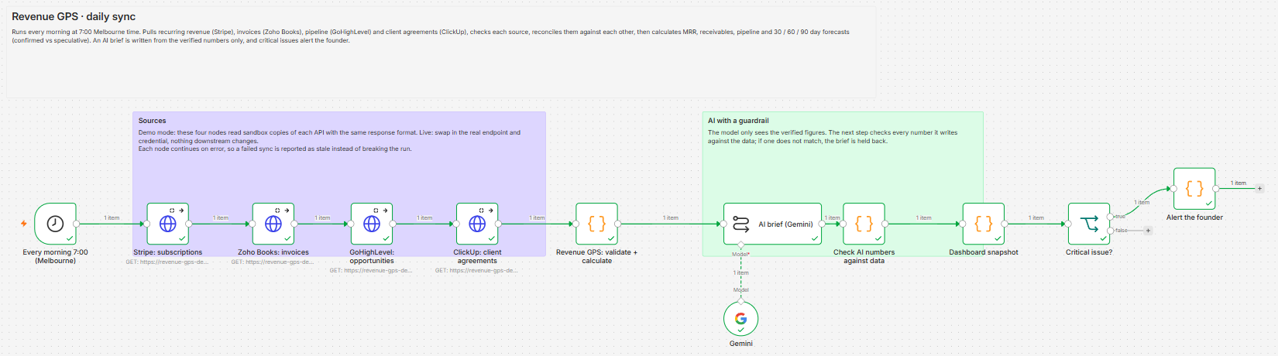Select the GoHighLevel: opportunities globe node
1278x356 pixels.
[372, 224]
